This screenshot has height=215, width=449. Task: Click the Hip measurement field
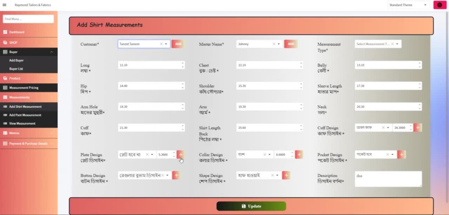coord(151,86)
